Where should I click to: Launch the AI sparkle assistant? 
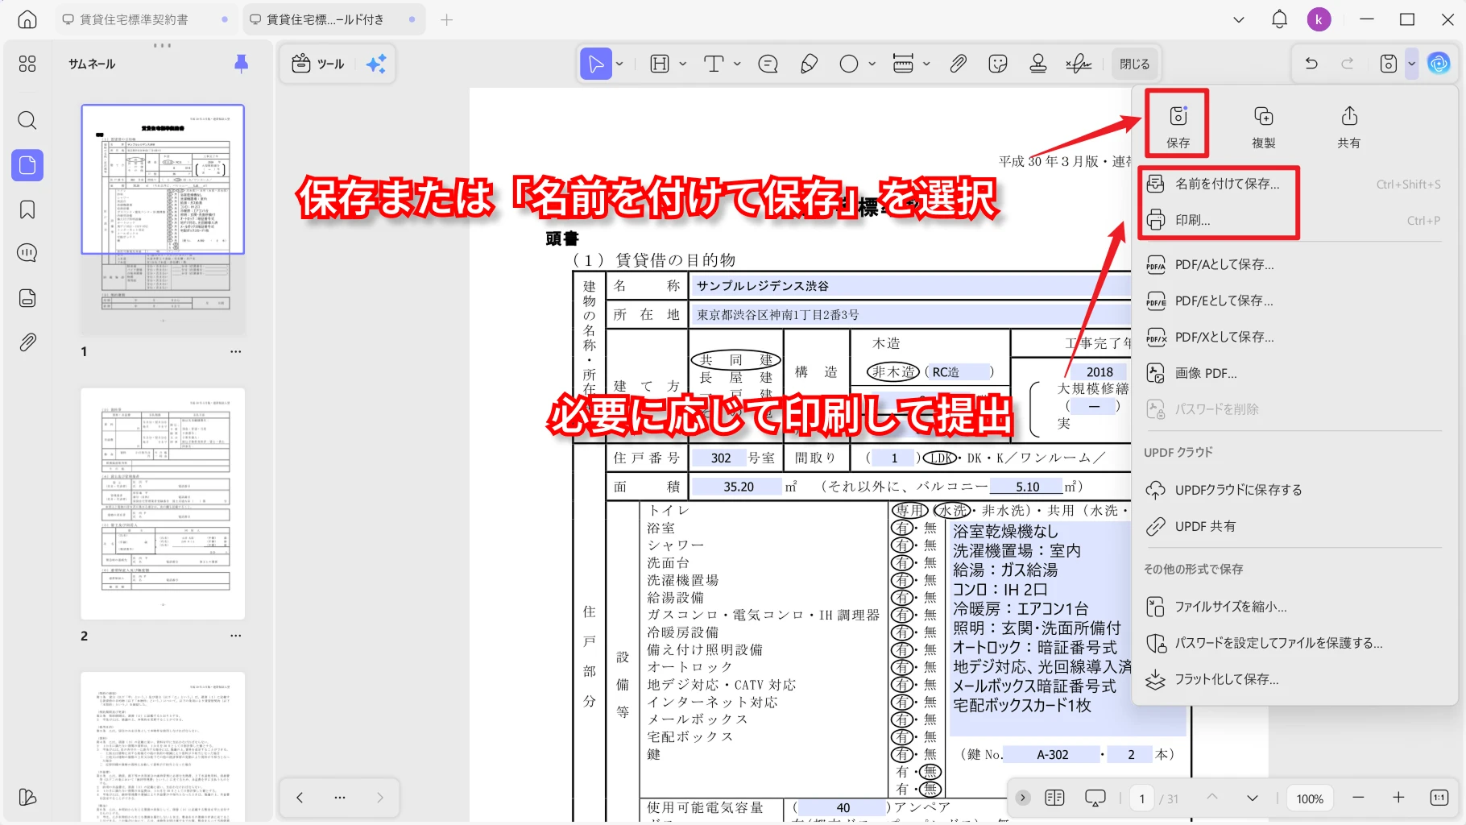point(376,64)
